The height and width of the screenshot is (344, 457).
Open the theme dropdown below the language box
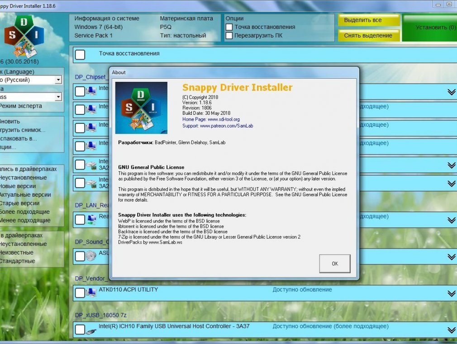tap(58, 96)
